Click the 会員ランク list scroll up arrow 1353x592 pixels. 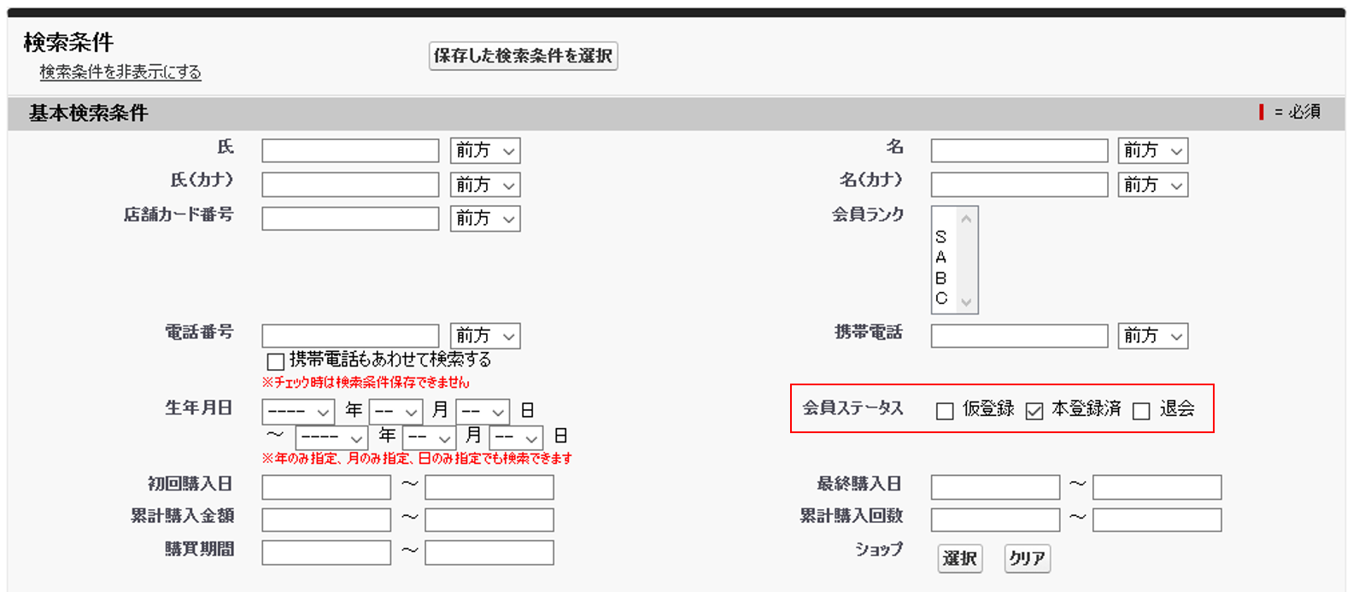tap(966, 219)
